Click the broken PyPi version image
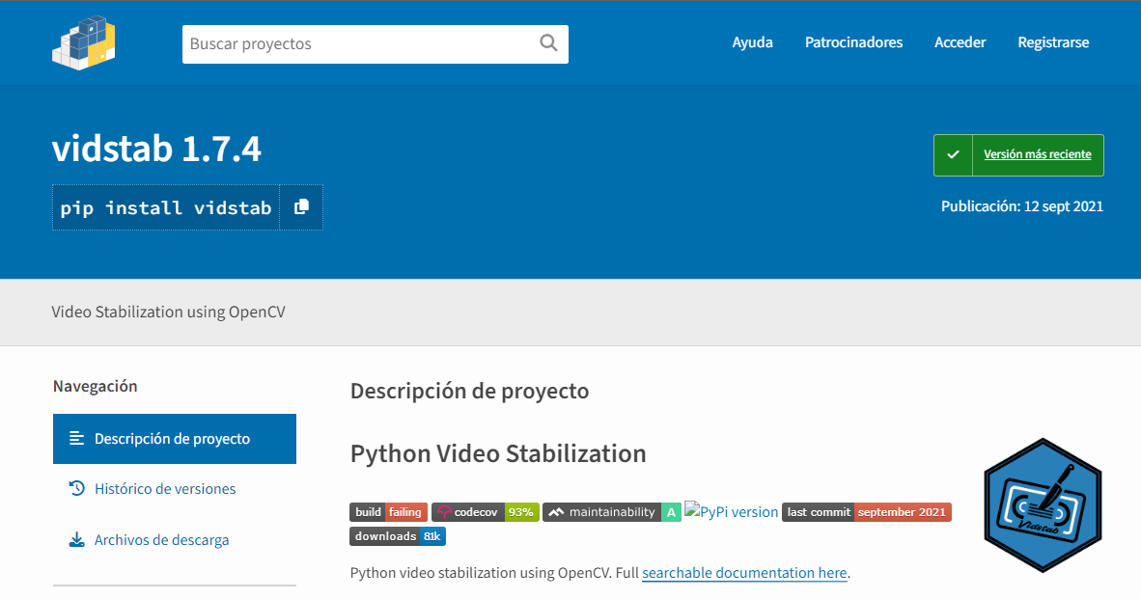Screen dimensions: 1141x599 732,512
